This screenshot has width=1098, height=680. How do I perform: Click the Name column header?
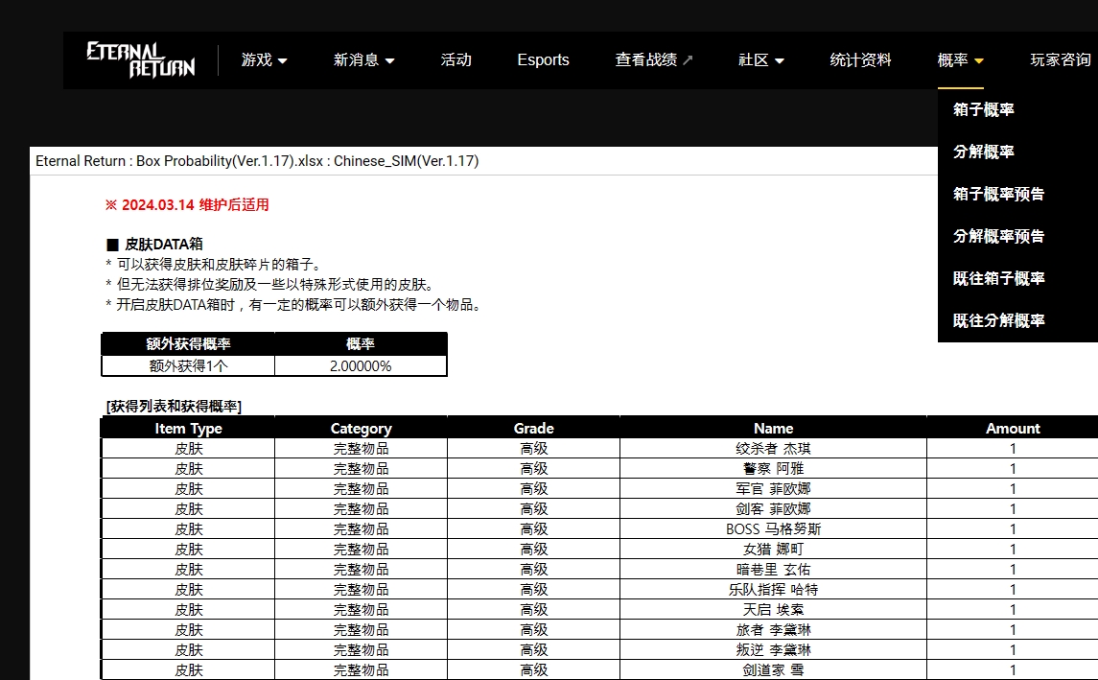(x=773, y=428)
